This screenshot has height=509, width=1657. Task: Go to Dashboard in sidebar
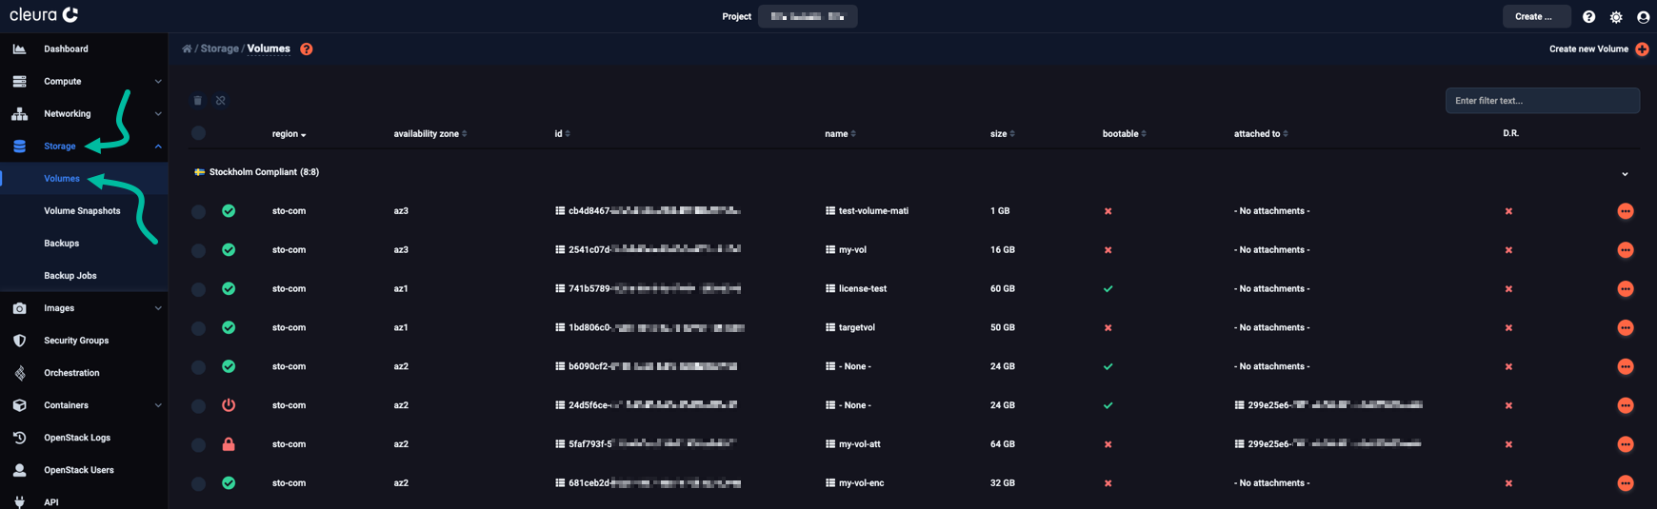[66, 49]
